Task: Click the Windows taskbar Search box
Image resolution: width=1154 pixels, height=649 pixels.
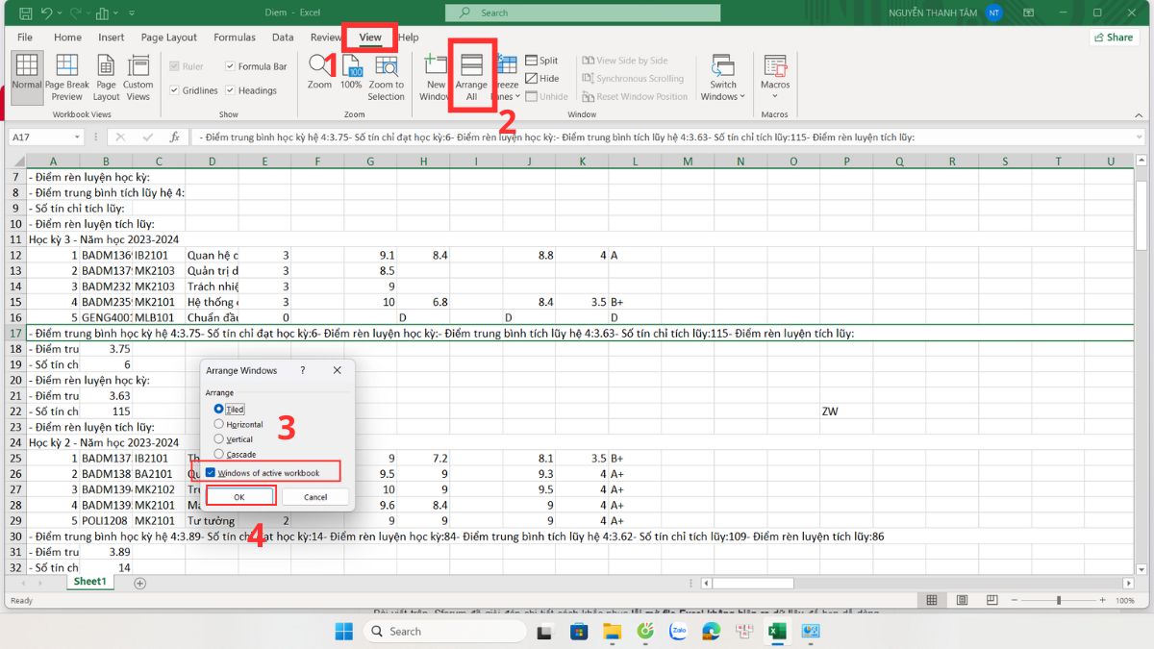Action: point(444,631)
